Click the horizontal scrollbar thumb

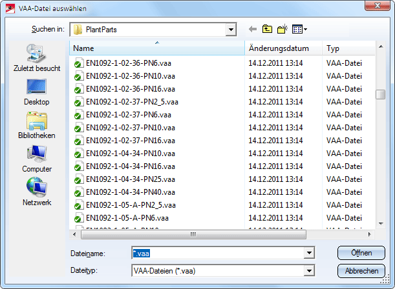[193, 234]
